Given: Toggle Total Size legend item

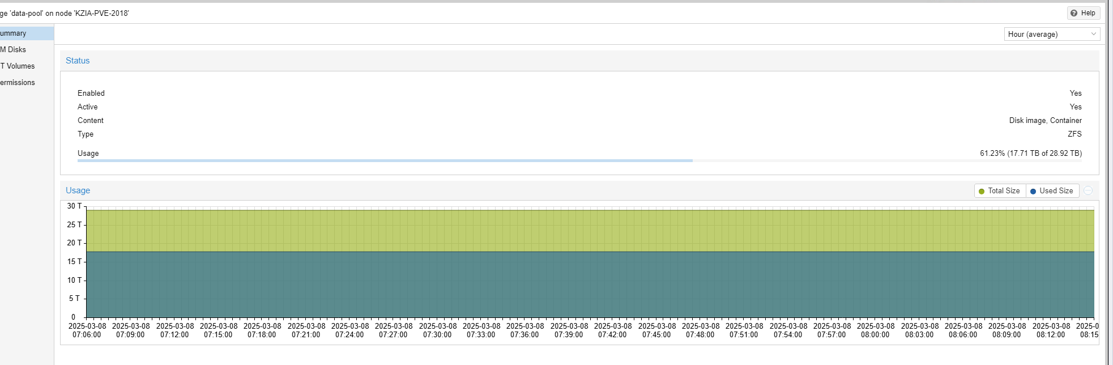Looking at the screenshot, I should click(1000, 191).
